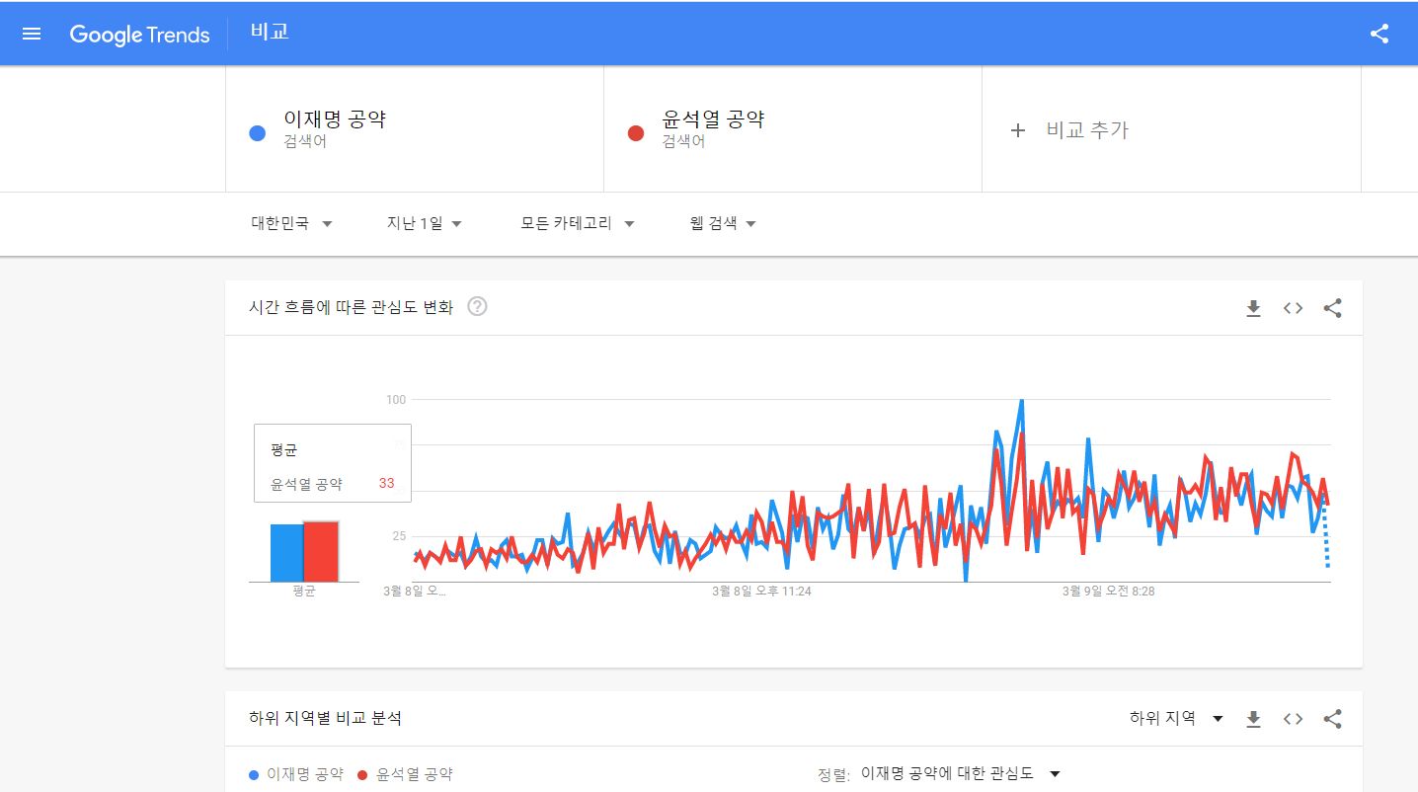
Task: Click the 3월 9일 오전 8:28 axis label
Action: [1109, 592]
